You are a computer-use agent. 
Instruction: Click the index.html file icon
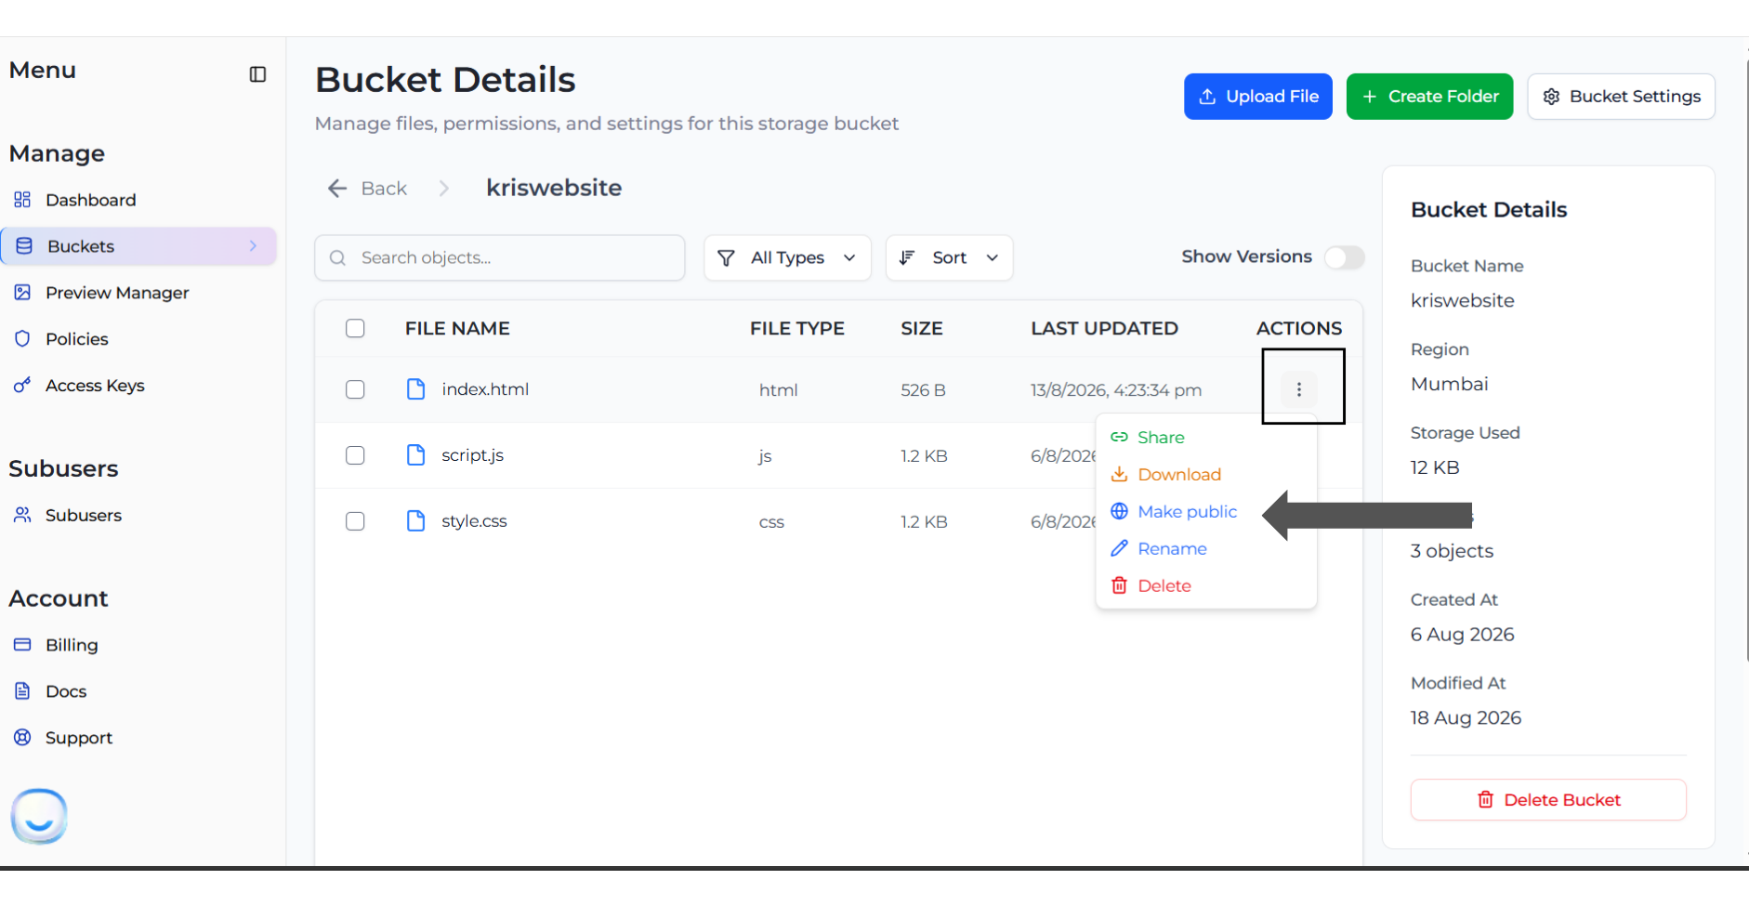(x=416, y=389)
